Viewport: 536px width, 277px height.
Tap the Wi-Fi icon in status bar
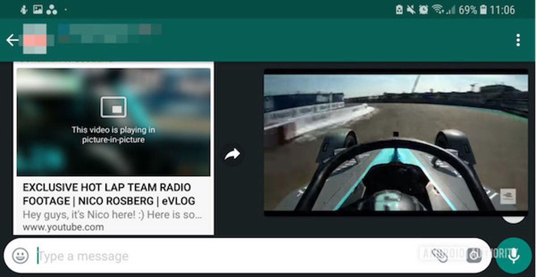(x=438, y=10)
